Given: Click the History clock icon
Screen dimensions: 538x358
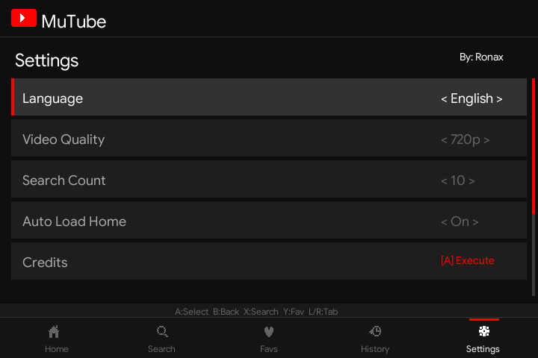Looking at the screenshot, I should coord(376,332).
